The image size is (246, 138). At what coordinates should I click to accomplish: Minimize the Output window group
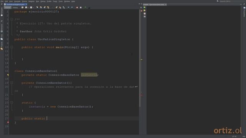tap(241, 5)
